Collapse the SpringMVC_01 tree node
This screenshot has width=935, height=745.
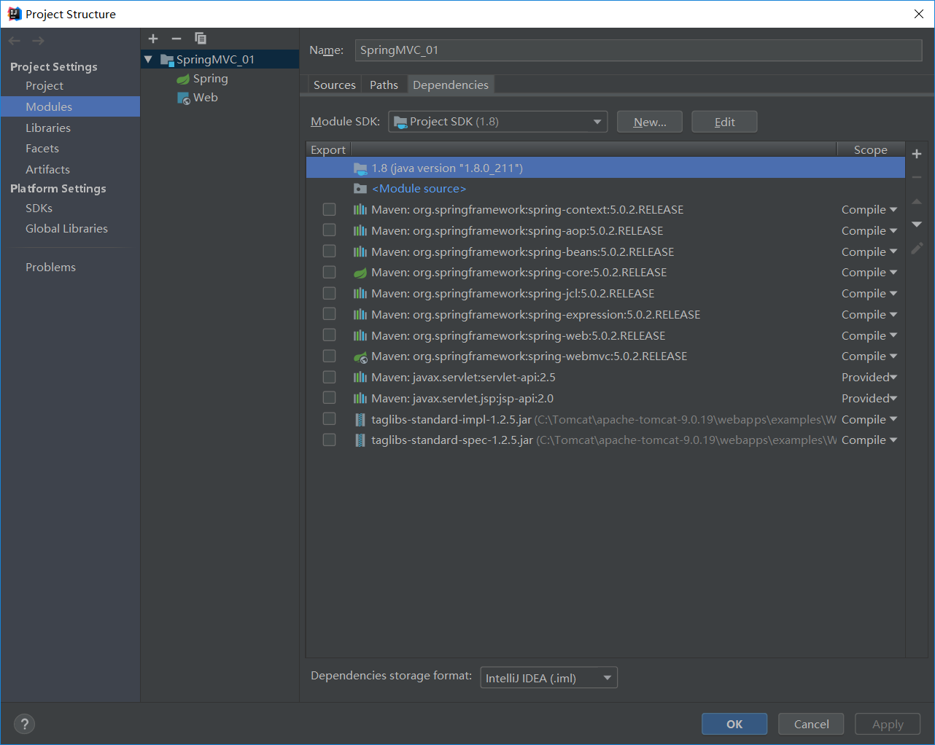coord(148,59)
